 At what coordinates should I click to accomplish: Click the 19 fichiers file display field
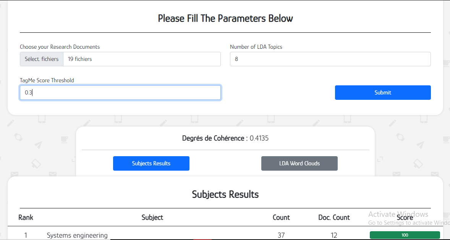pos(142,59)
